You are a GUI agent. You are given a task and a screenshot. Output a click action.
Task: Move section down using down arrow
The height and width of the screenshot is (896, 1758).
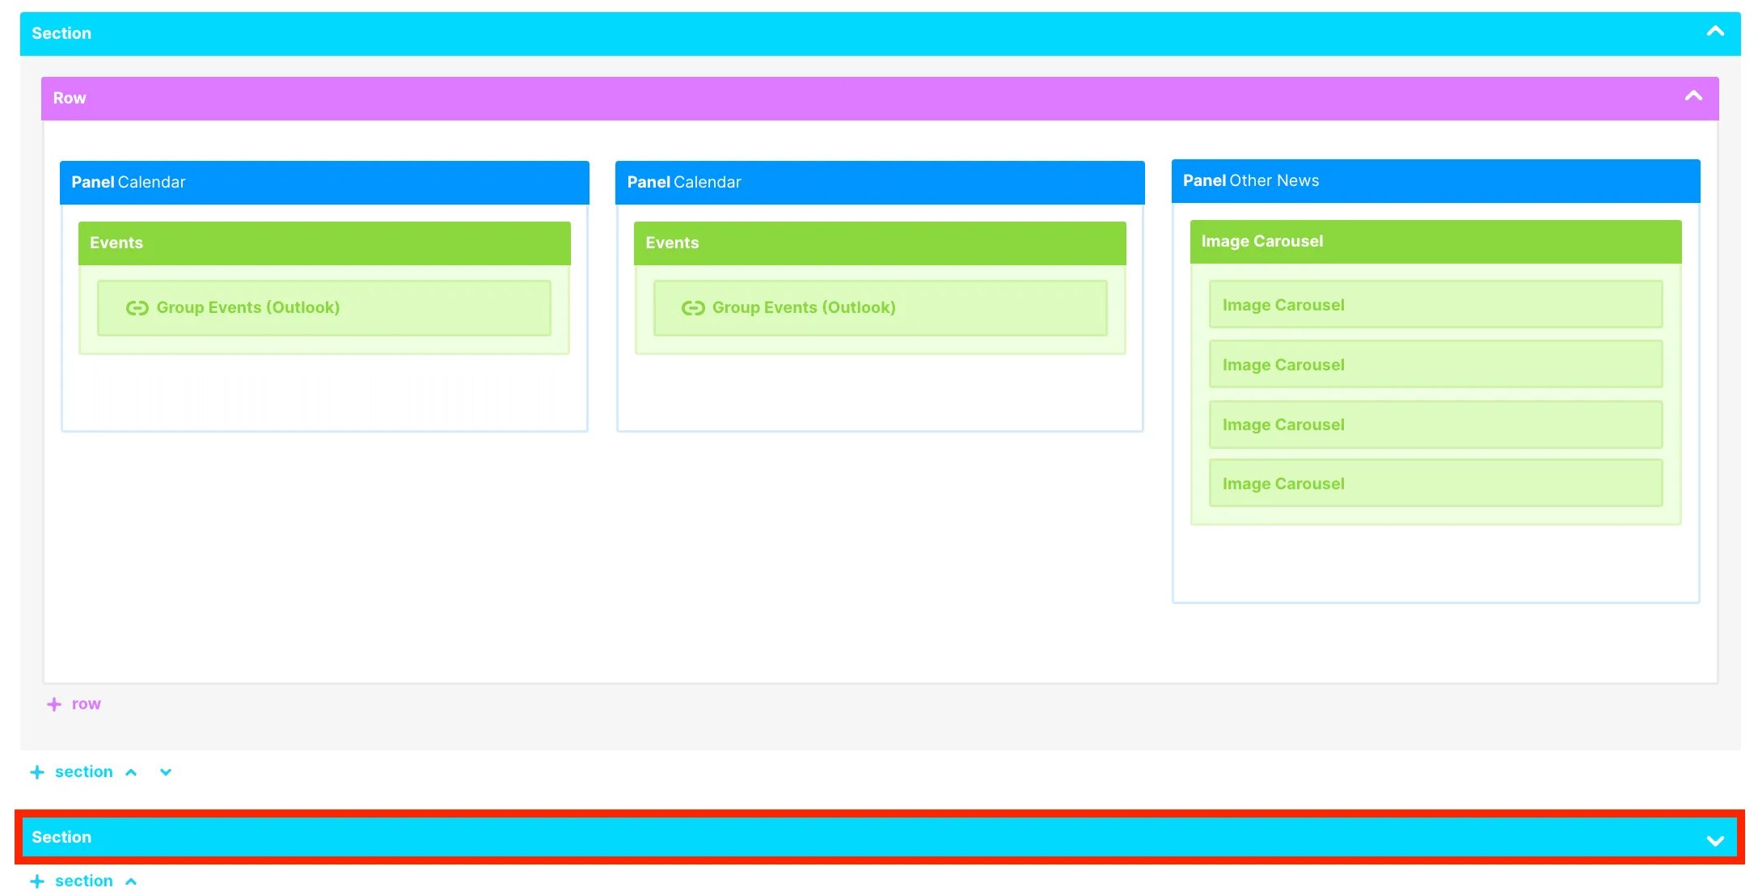166,772
